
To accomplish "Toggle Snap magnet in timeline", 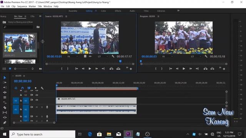I will (22, 88).
